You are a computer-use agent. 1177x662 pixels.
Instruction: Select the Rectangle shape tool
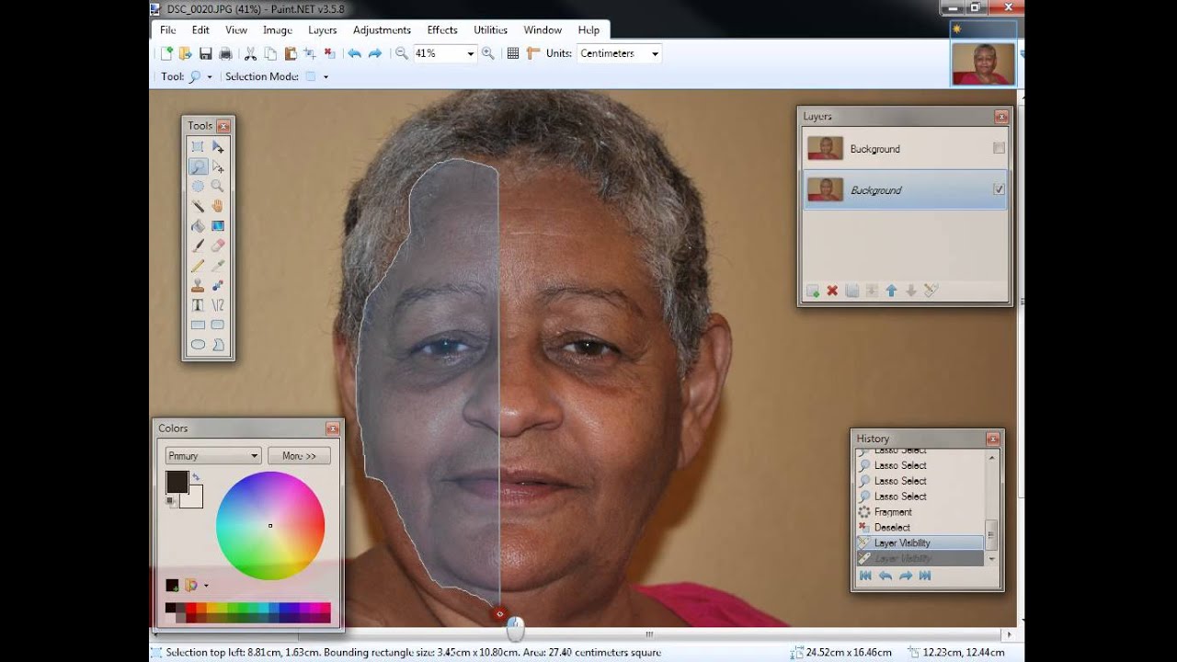click(198, 325)
